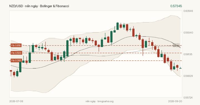Open the tinngoaihoi.org source link
Screen dimensions: 200x105
105,101
